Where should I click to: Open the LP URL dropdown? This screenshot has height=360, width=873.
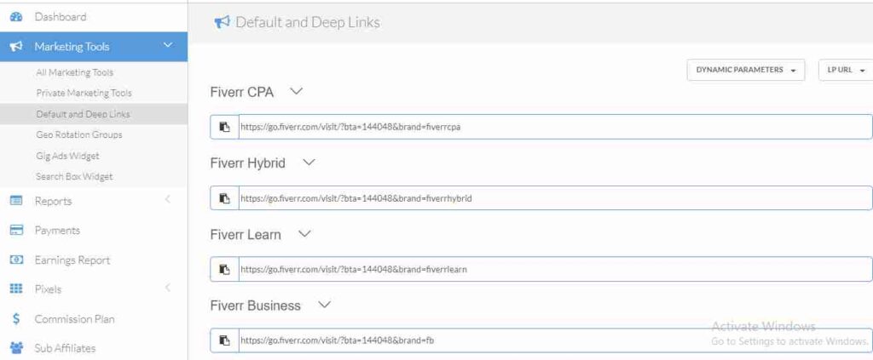pos(846,70)
